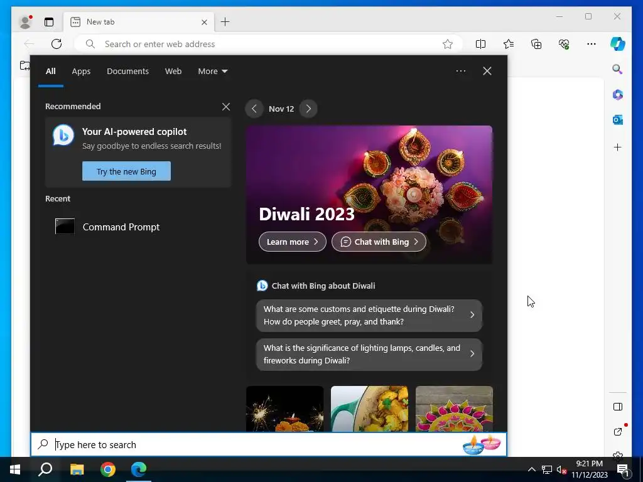
Task: Refresh the page in Edge
Action: [57, 44]
